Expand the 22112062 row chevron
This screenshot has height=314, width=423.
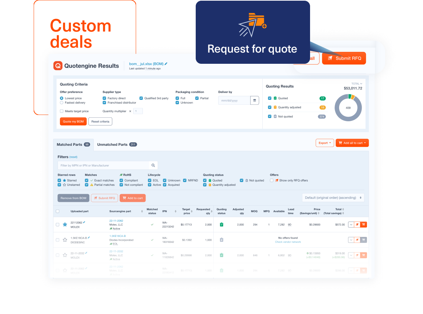(351, 225)
